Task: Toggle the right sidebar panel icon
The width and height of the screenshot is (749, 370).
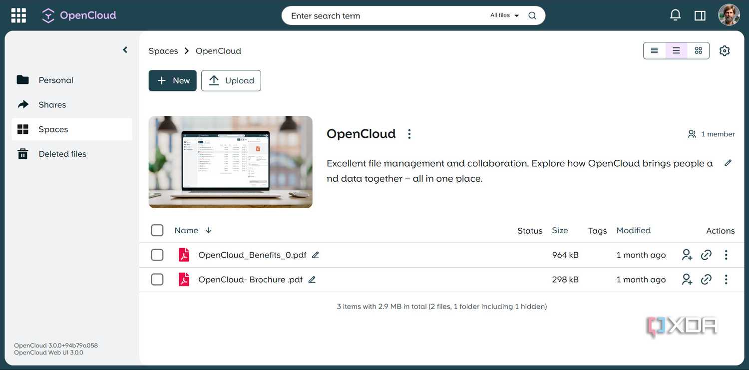Action: (700, 15)
